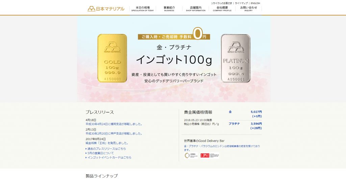Screen dimensions: 346x181
Task: Click the LBMA certification logo
Action: 191,156
